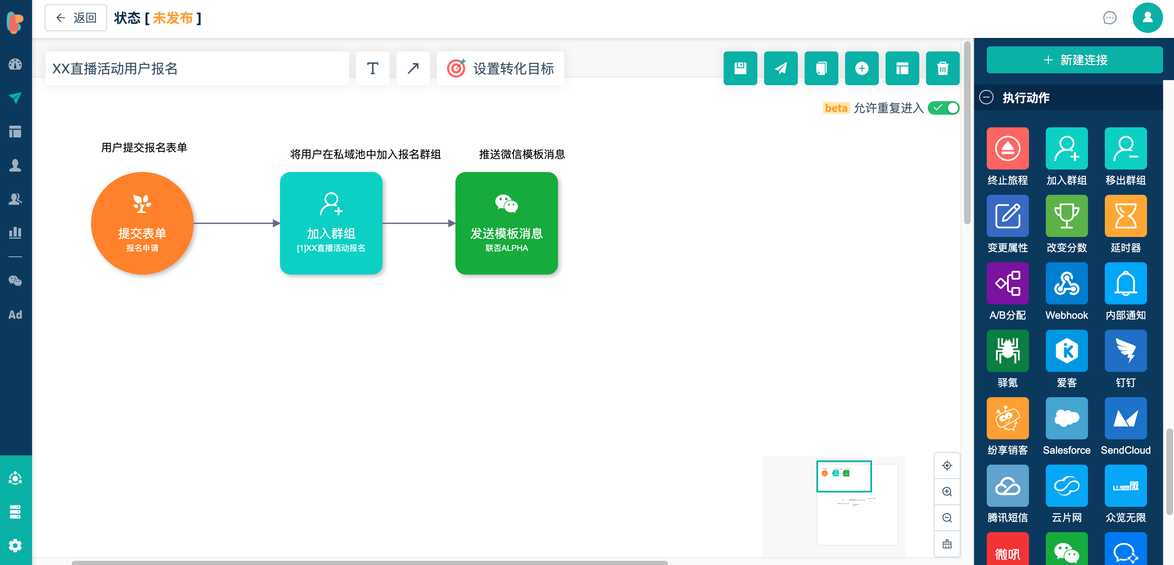The width and height of the screenshot is (1174, 565).
Task: Select the 变更属性 action icon
Action: click(x=1007, y=216)
